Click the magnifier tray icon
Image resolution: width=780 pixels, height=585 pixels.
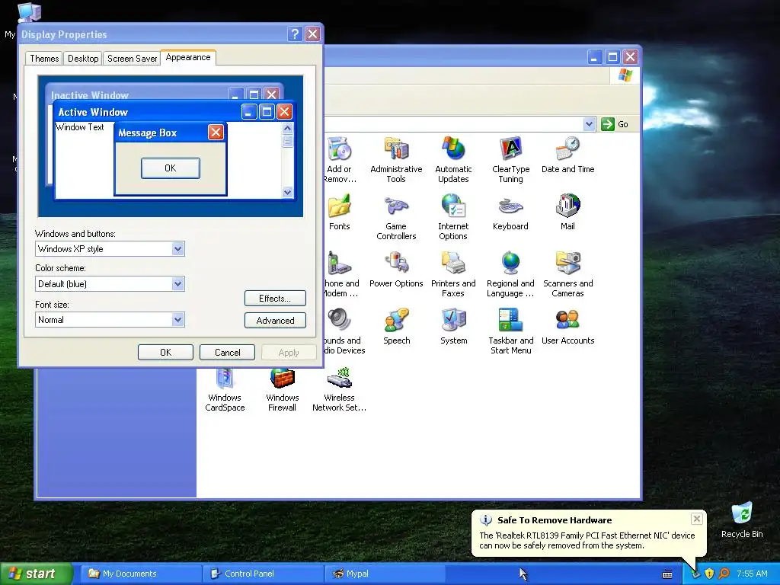724,574
